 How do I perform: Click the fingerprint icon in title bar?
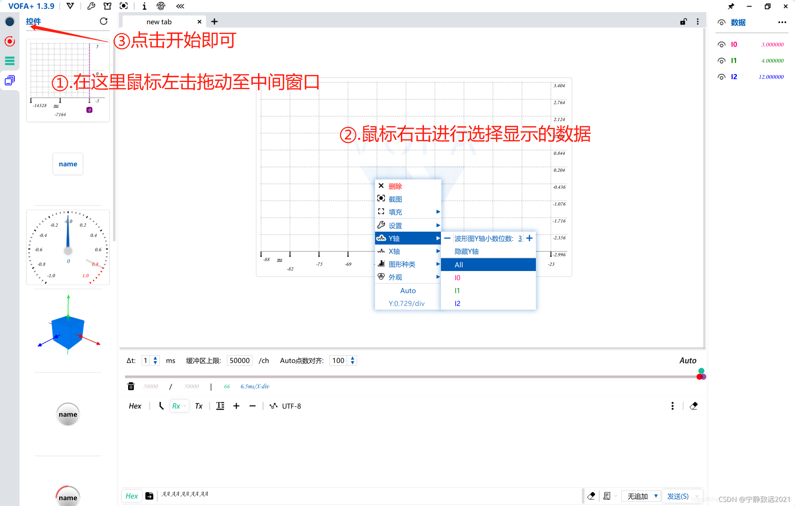pos(160,6)
